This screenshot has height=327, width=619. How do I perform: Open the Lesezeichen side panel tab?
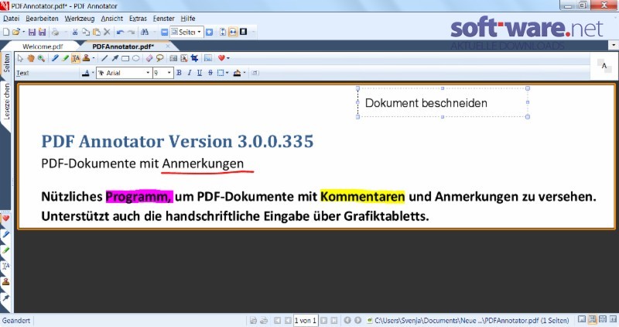coord(6,102)
